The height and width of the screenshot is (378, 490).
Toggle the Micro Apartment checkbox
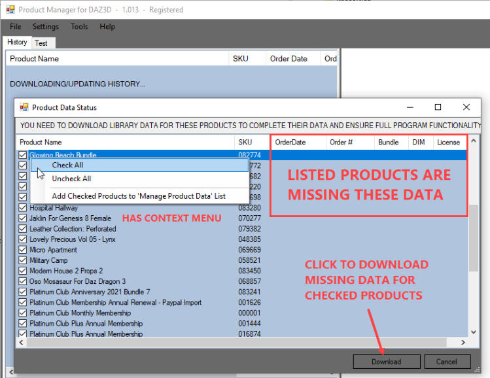coord(23,250)
